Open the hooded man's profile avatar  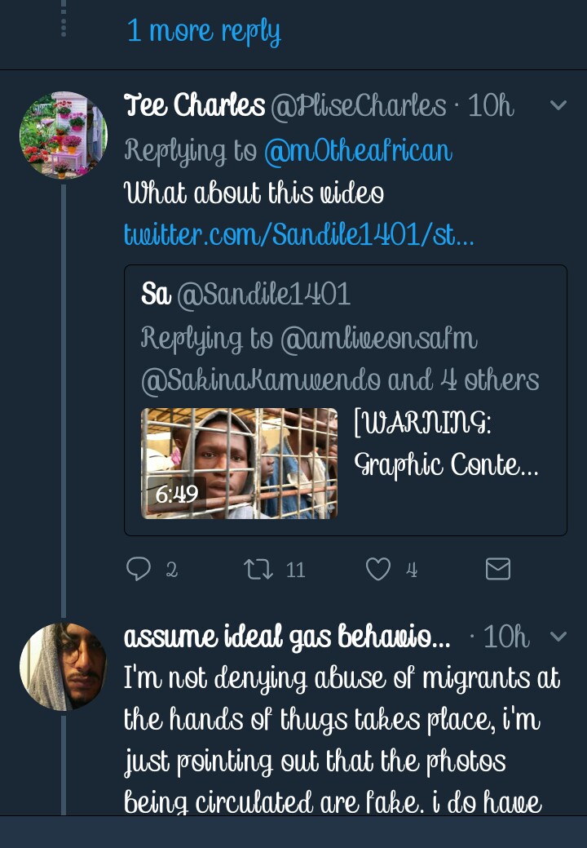point(63,667)
